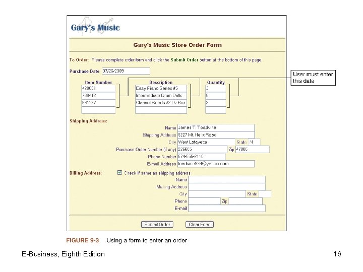The height and width of the screenshot is (272, 363).
Task: Click the Gary's Music logo
Action: point(95,27)
